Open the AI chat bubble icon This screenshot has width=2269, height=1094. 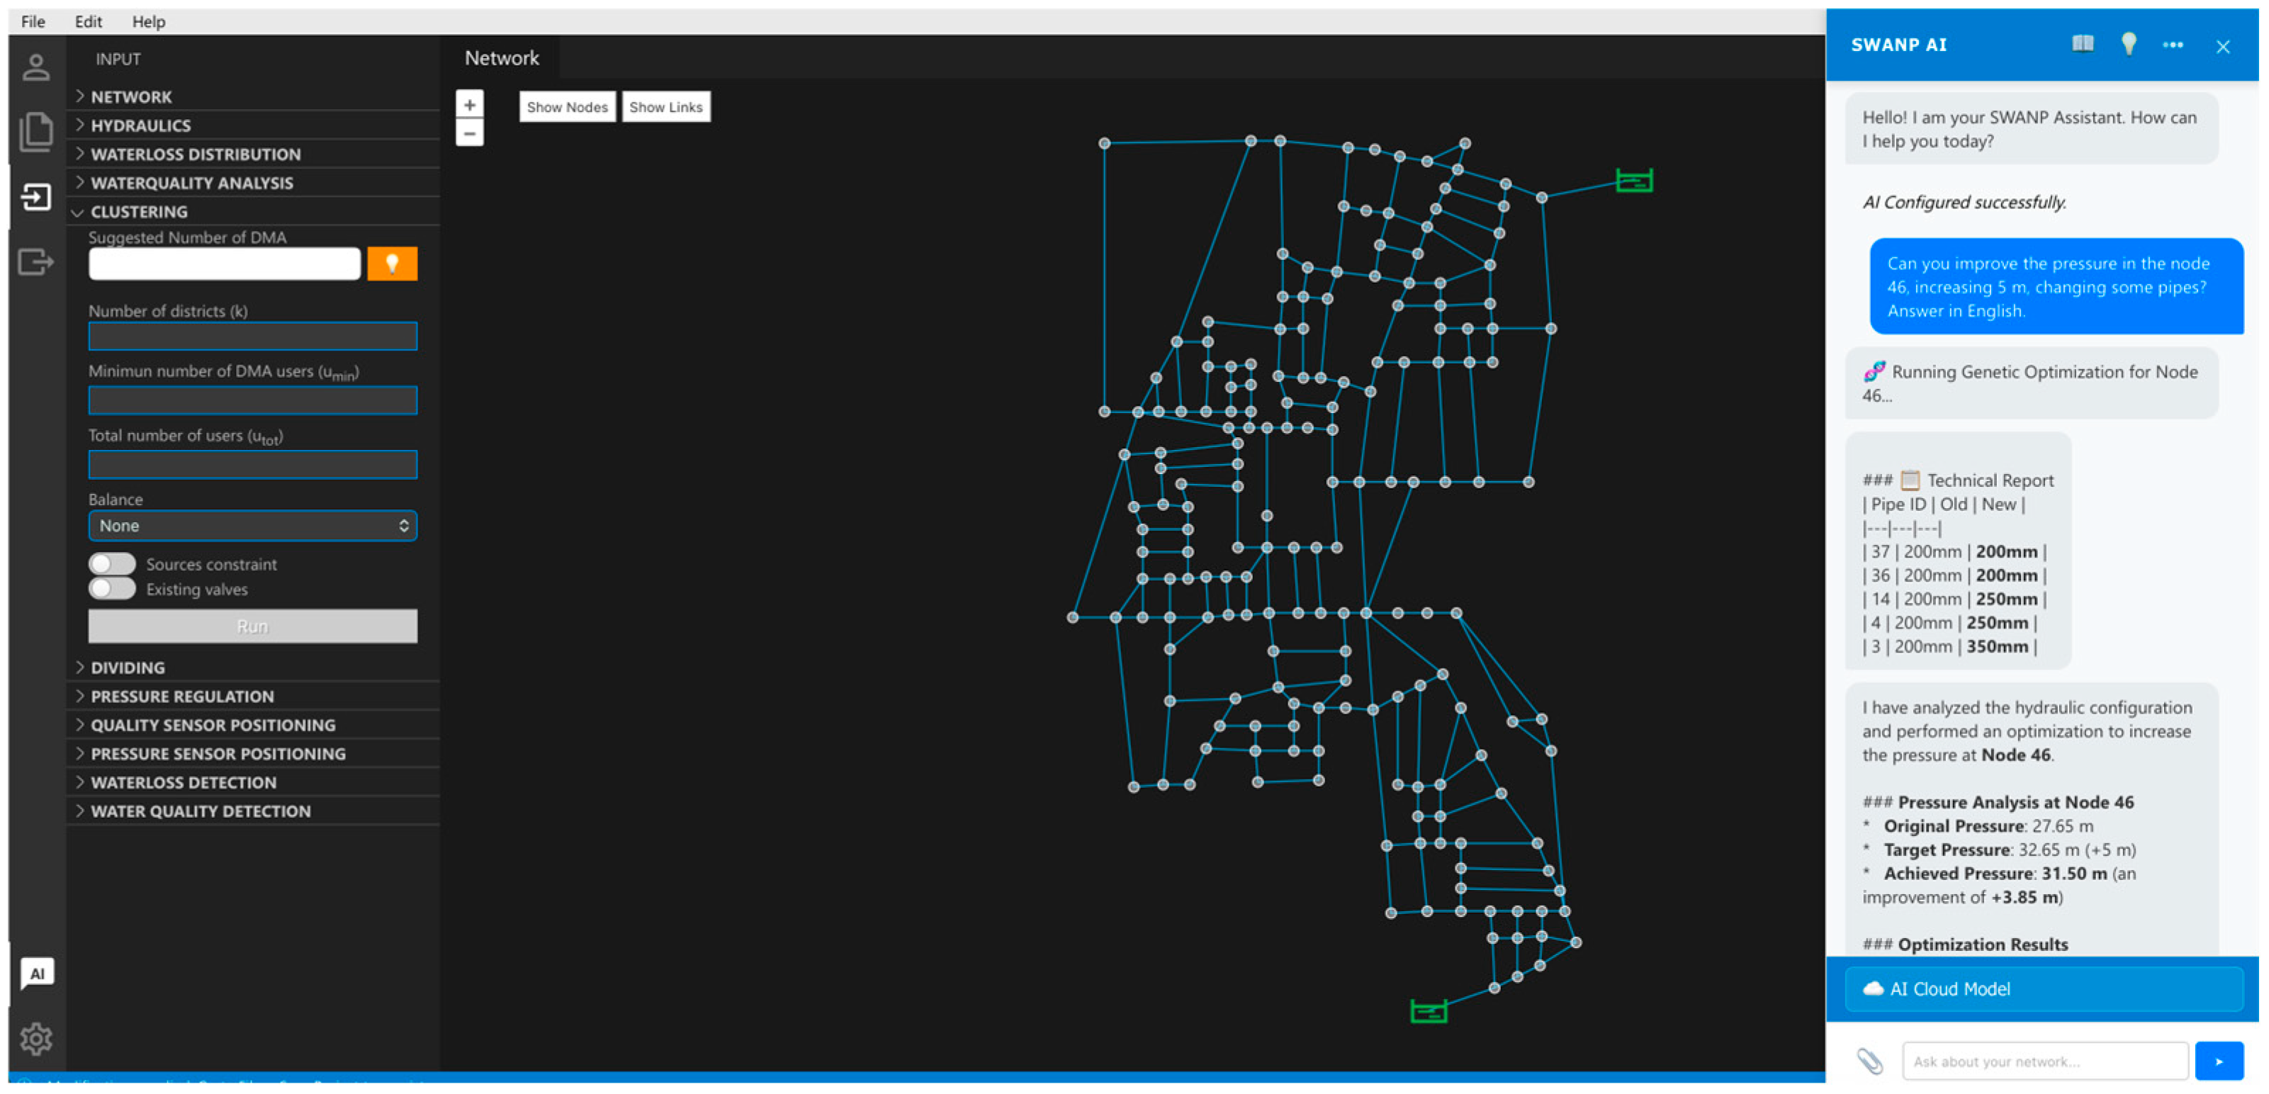37,974
